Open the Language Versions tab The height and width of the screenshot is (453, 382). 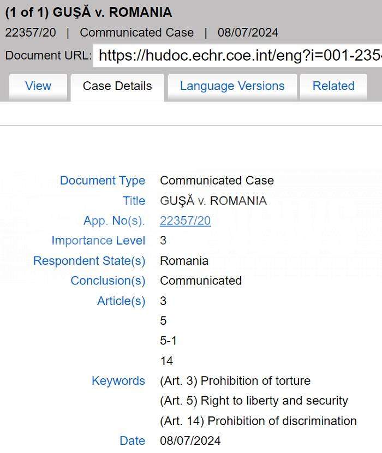pos(232,86)
